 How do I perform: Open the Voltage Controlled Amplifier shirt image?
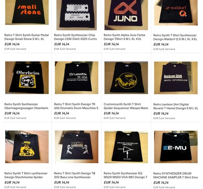(126, 147)
